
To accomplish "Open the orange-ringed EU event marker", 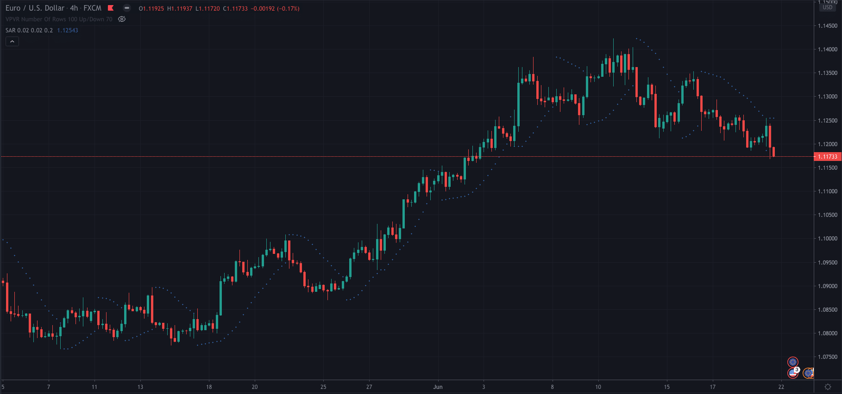I will 808,373.
